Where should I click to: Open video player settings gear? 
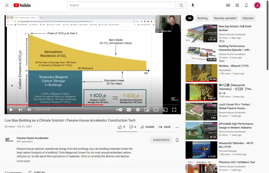[138, 110]
